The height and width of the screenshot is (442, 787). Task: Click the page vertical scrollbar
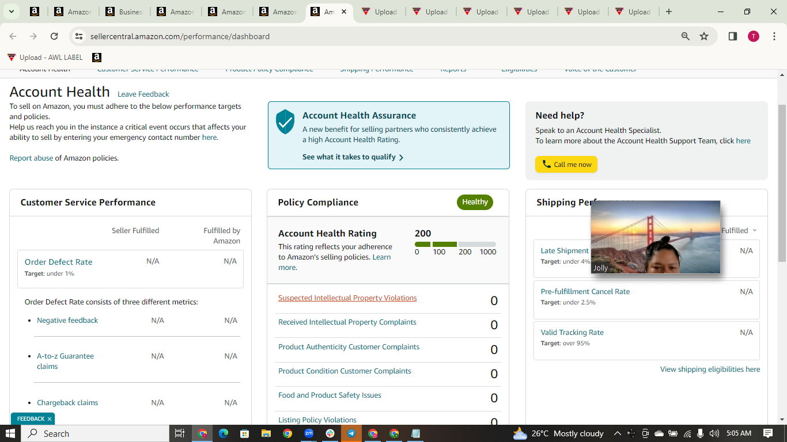pos(782,183)
